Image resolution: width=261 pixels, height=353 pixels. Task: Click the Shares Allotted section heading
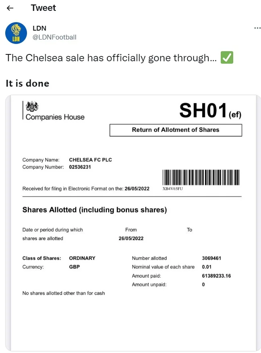(x=94, y=210)
